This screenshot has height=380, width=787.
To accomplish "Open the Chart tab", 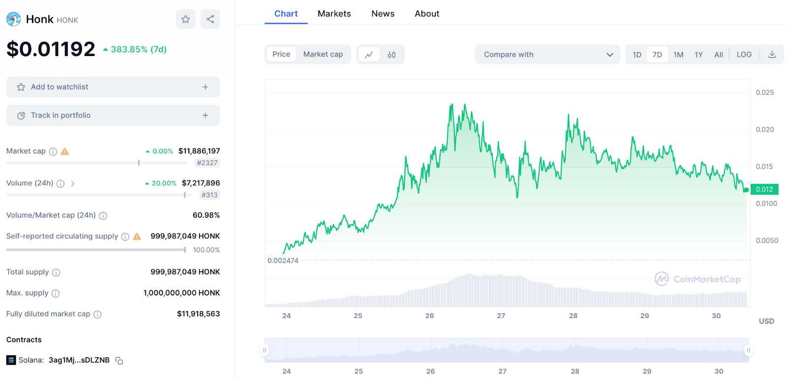I will pyautogui.click(x=286, y=14).
